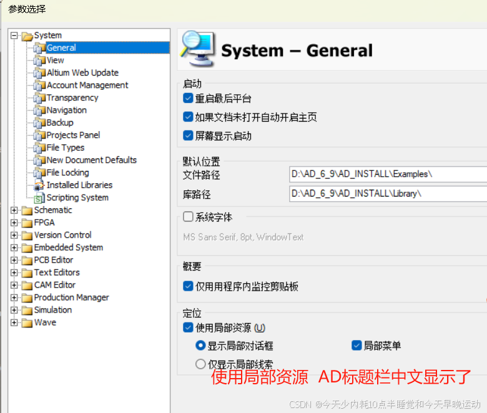This screenshot has width=487, height=413.
Task: Click the Production Manager folder icon
Action: (x=27, y=298)
